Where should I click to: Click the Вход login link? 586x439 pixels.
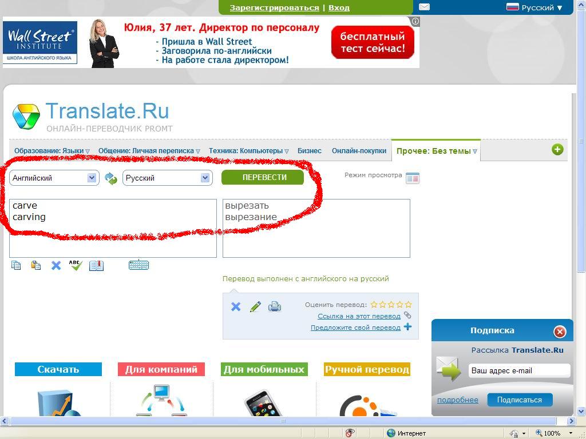pyautogui.click(x=339, y=8)
